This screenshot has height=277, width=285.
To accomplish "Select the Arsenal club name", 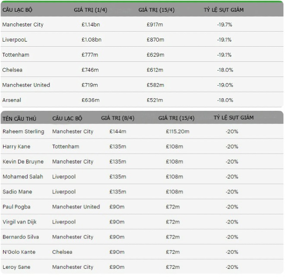I will (x=12, y=100).
